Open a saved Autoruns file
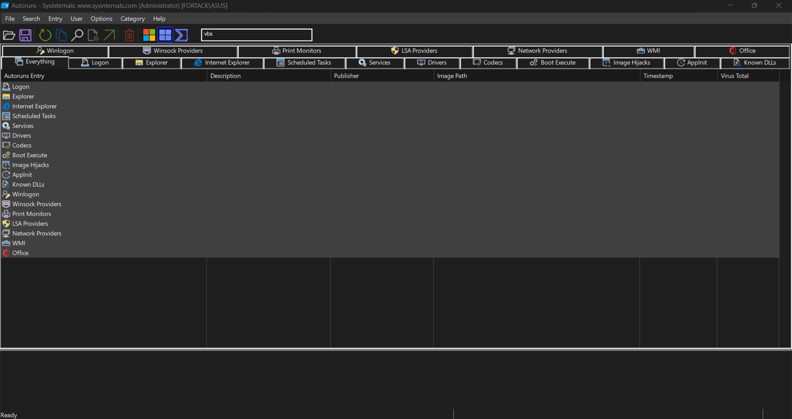Screen dimensions: 792x419 point(9,35)
